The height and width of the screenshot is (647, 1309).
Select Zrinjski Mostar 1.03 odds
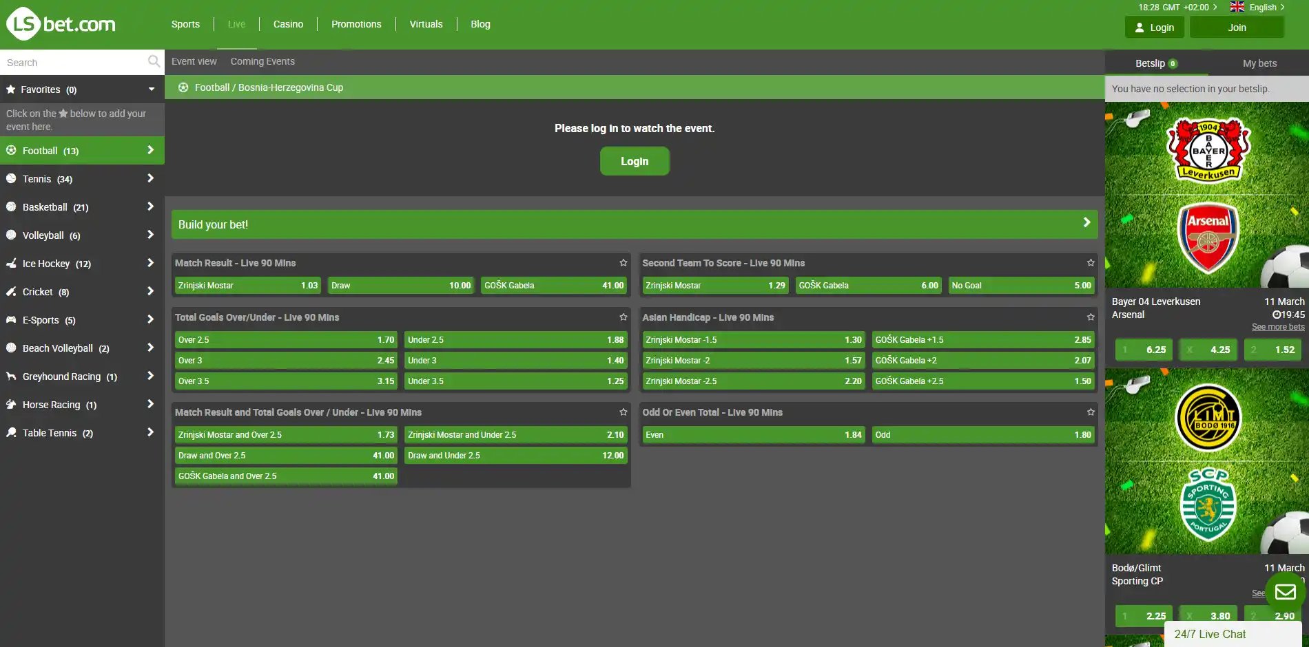[248, 286]
